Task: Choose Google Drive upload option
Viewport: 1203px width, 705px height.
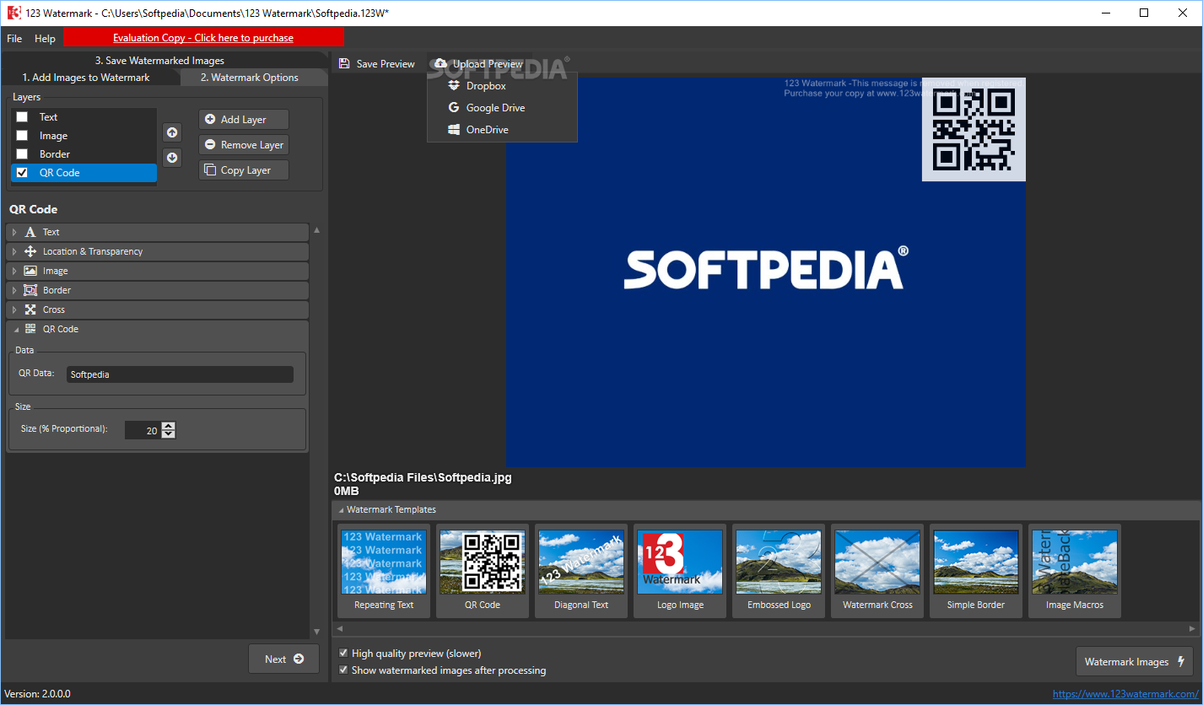Action: 502,108
